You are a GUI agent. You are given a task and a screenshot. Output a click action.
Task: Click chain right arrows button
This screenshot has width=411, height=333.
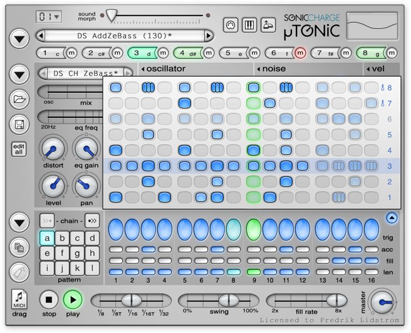pos(92,221)
